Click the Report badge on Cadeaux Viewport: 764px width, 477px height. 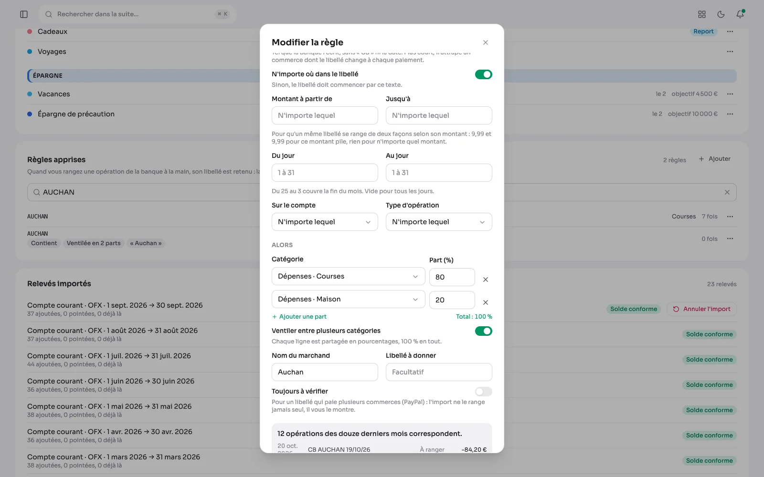(x=703, y=31)
